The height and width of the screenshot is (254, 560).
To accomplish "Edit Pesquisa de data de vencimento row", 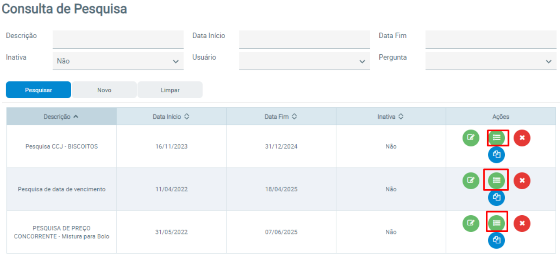I will tap(471, 180).
